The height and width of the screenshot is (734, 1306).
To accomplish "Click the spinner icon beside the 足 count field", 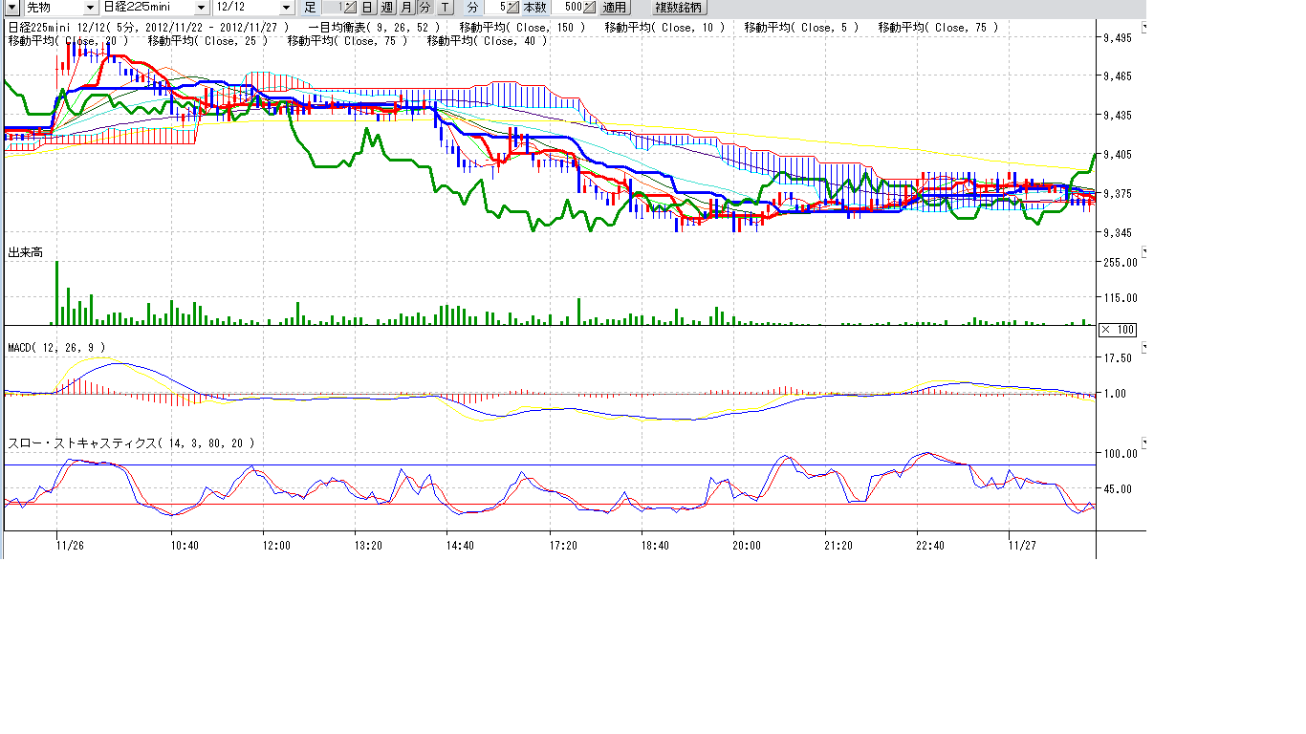I will pyautogui.click(x=350, y=8).
